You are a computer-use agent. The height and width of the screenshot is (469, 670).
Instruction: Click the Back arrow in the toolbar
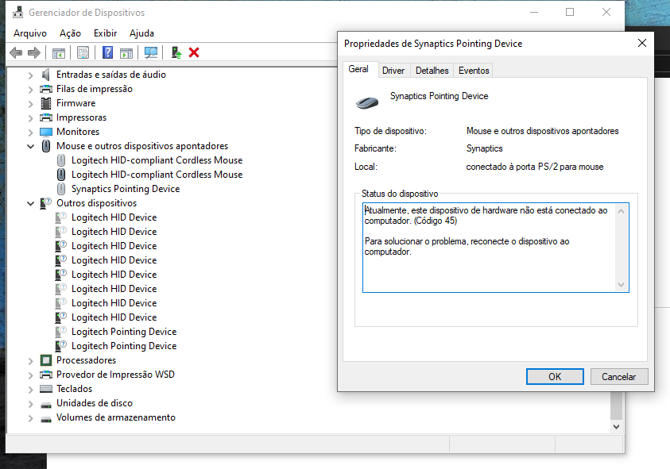(x=15, y=52)
